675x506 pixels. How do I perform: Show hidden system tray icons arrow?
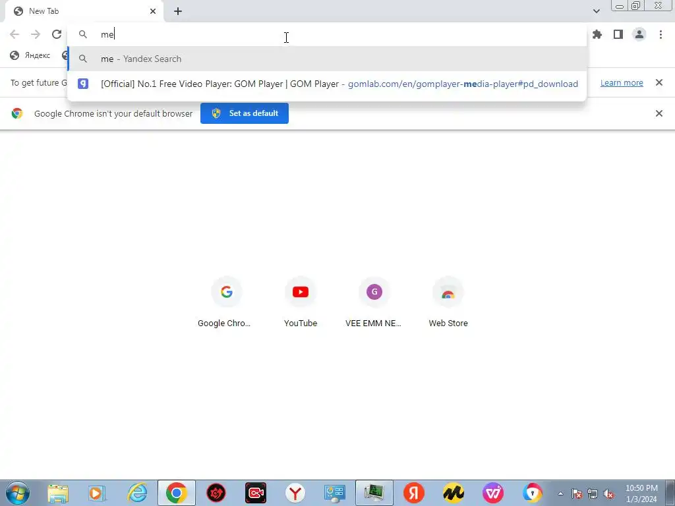(560, 493)
